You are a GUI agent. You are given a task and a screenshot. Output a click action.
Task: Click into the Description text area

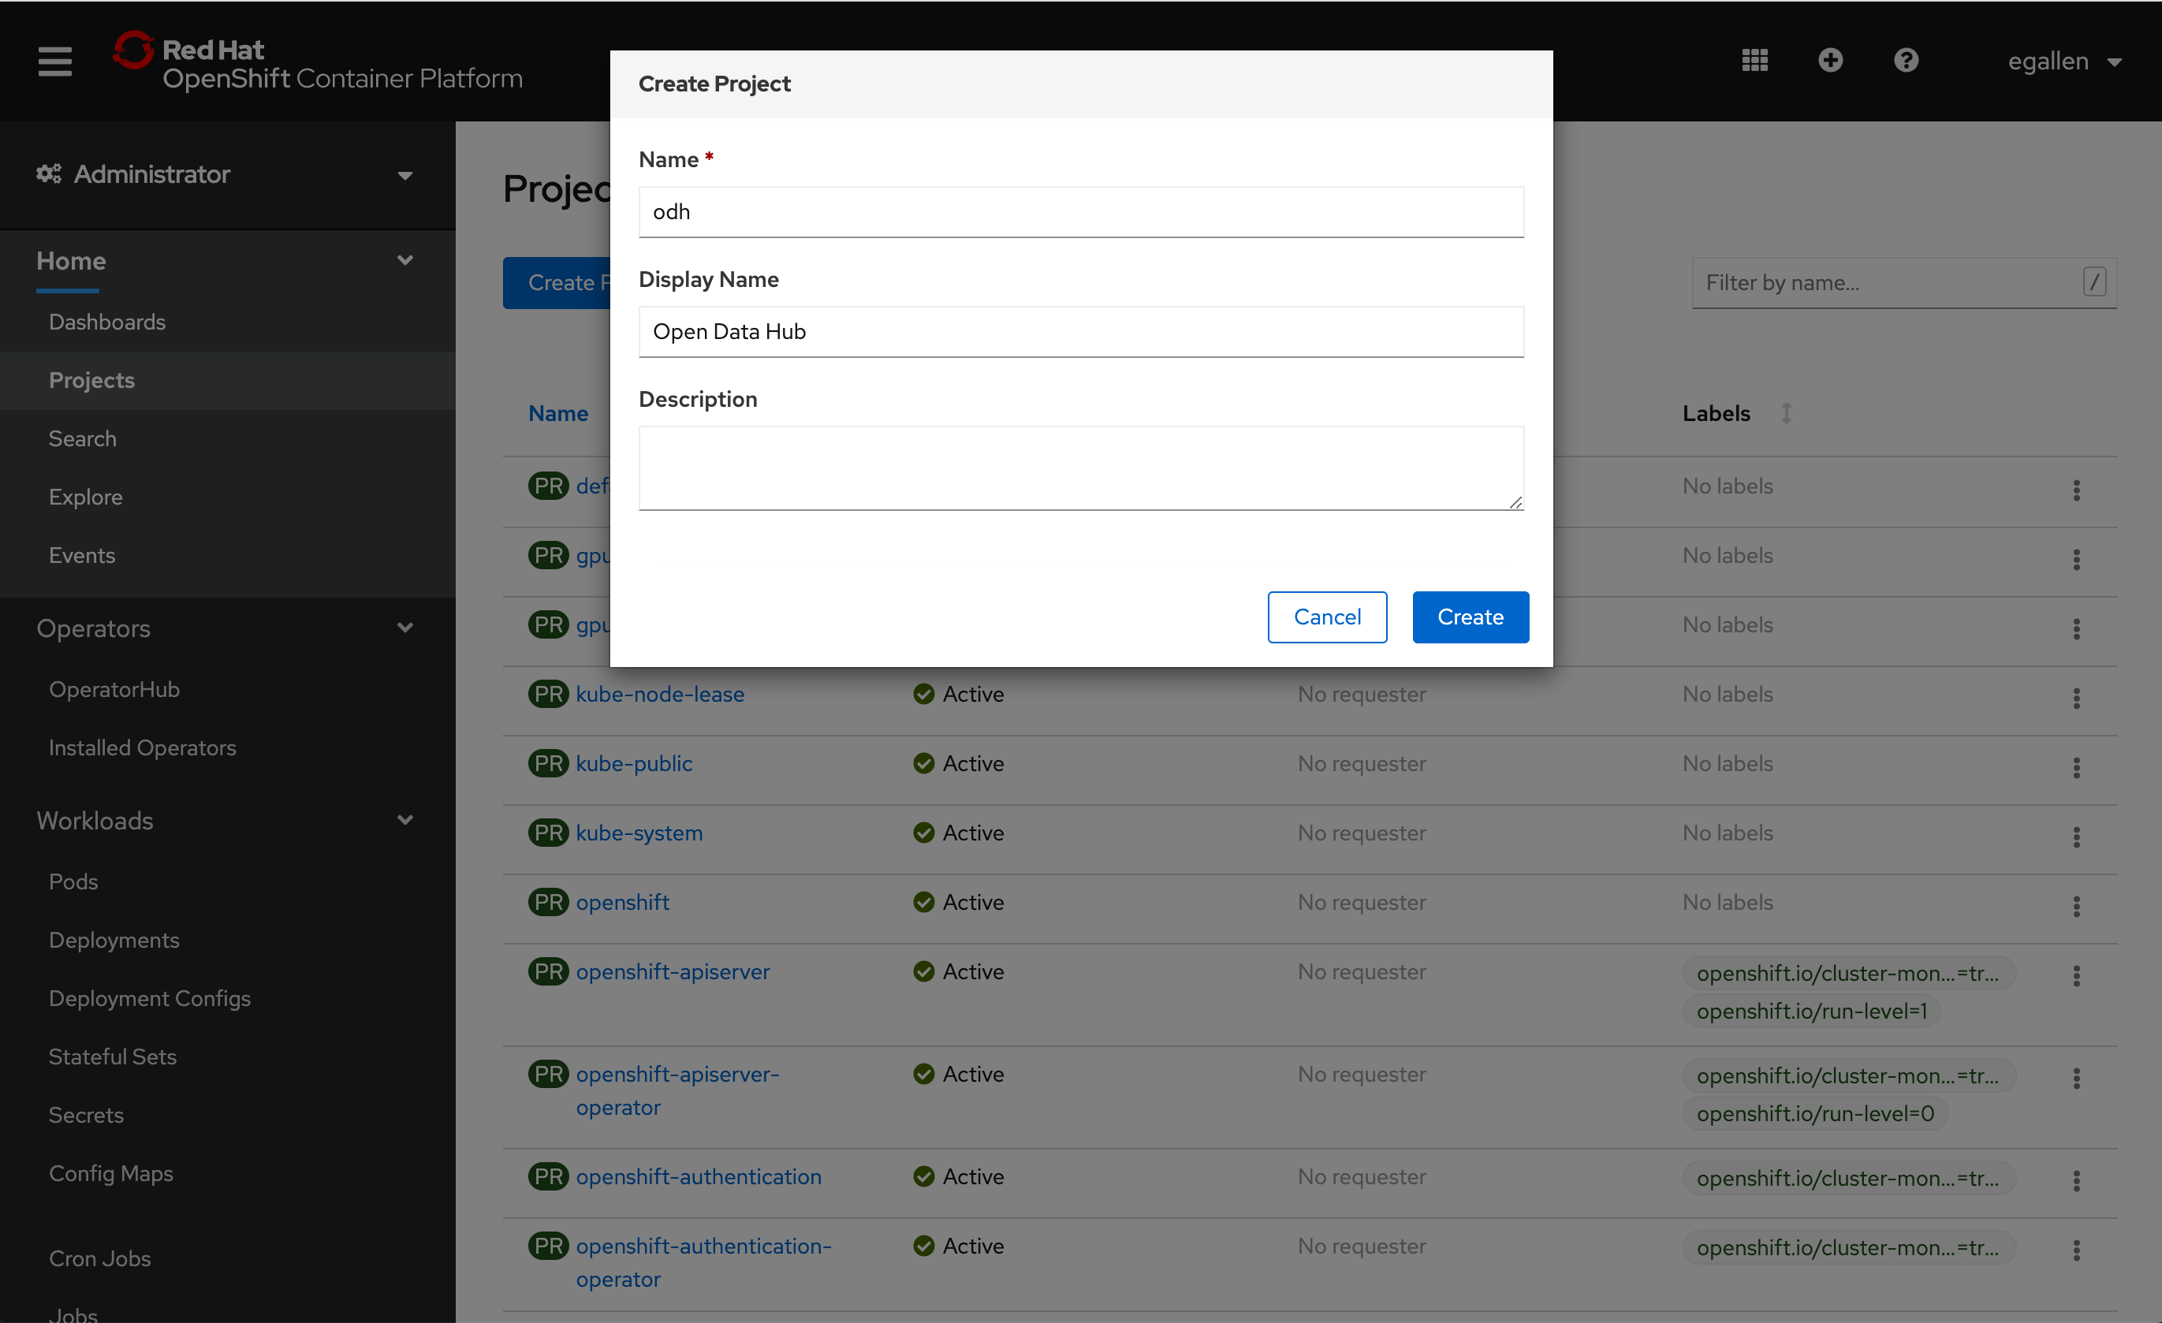[x=1081, y=468]
